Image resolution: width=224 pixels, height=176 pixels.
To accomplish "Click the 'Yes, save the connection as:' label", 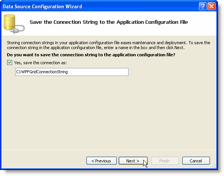I will (41, 63).
